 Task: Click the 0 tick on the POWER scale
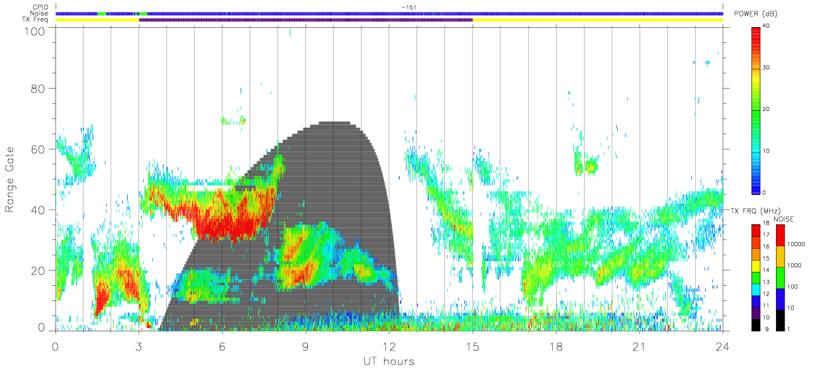pyautogui.click(x=765, y=192)
